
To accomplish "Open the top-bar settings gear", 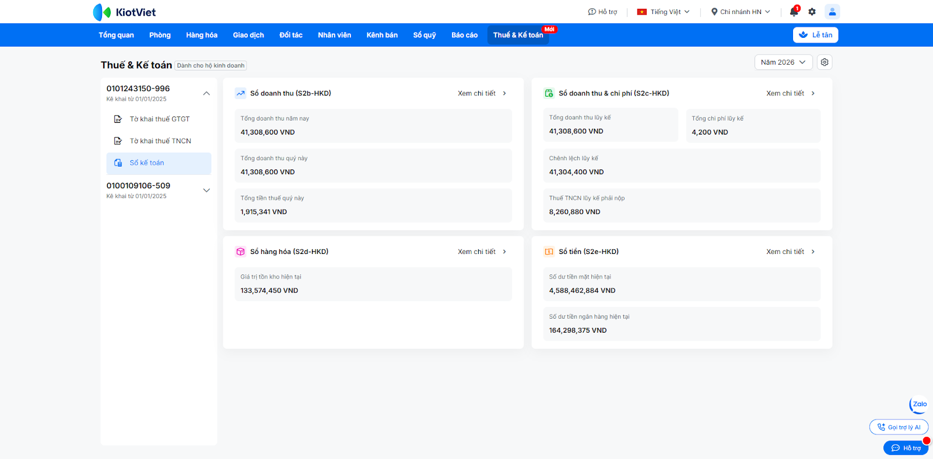I will tap(812, 12).
